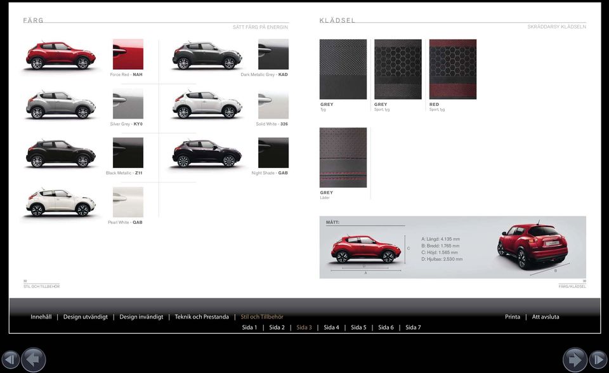Image resolution: width=609 pixels, height=373 pixels.
Task: Select the current Sida 3 page
Action: pyautogui.click(x=304, y=327)
